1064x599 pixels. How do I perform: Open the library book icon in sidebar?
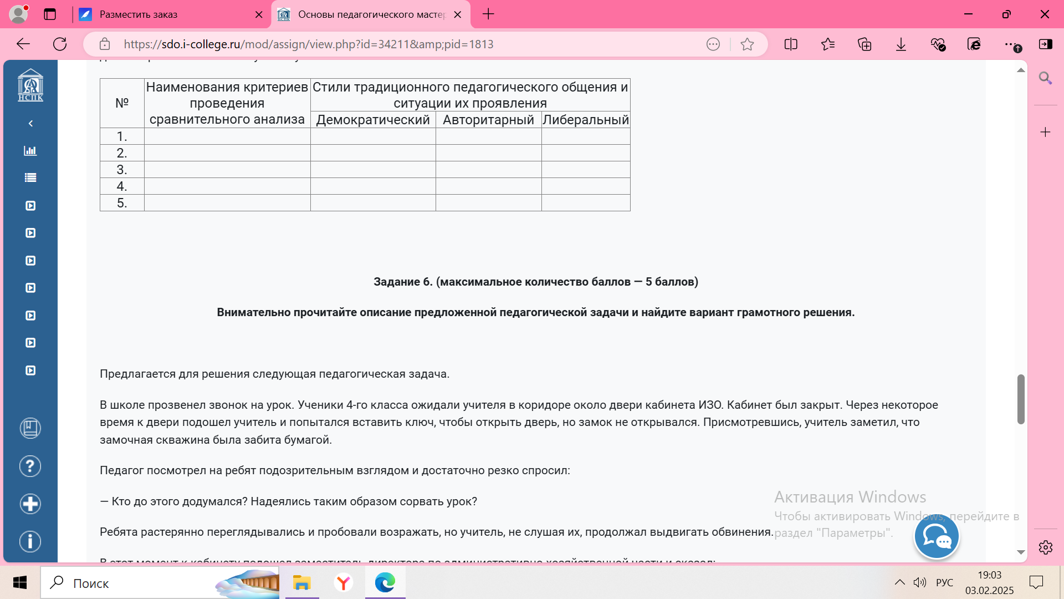pyautogui.click(x=30, y=428)
